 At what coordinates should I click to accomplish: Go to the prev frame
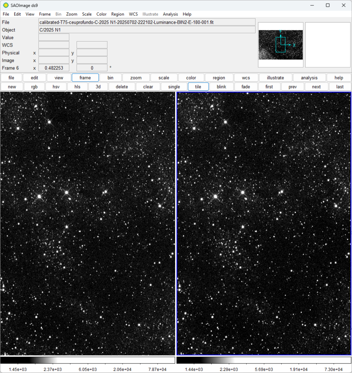tap(293, 87)
